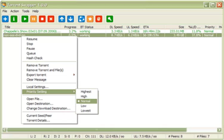The width and height of the screenshot is (224, 140).
Task: Click the blue up arrow move-up icon
Action: point(62,19)
